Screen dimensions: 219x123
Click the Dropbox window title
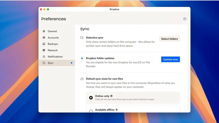click(114, 9)
